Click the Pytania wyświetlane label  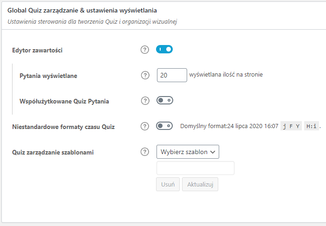point(48,76)
